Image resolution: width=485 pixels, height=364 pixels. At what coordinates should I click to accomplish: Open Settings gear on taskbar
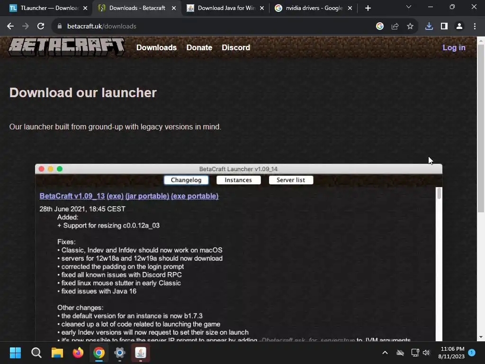pos(120,353)
